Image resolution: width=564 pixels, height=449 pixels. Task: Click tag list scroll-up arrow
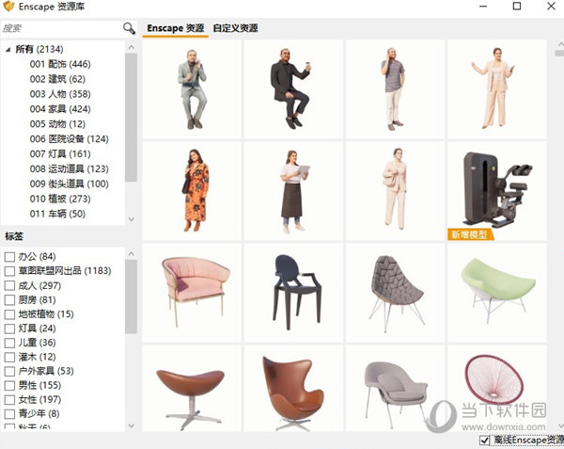[x=132, y=253]
